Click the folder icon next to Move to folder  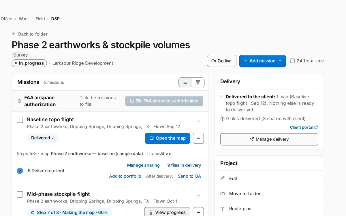click(x=222, y=194)
